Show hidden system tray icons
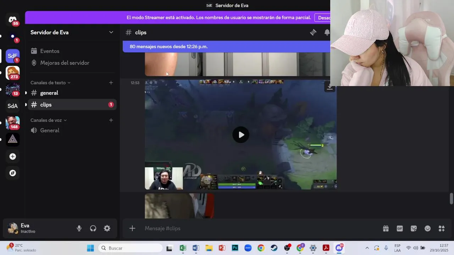Screen dimensions: 454x255 [367, 248]
